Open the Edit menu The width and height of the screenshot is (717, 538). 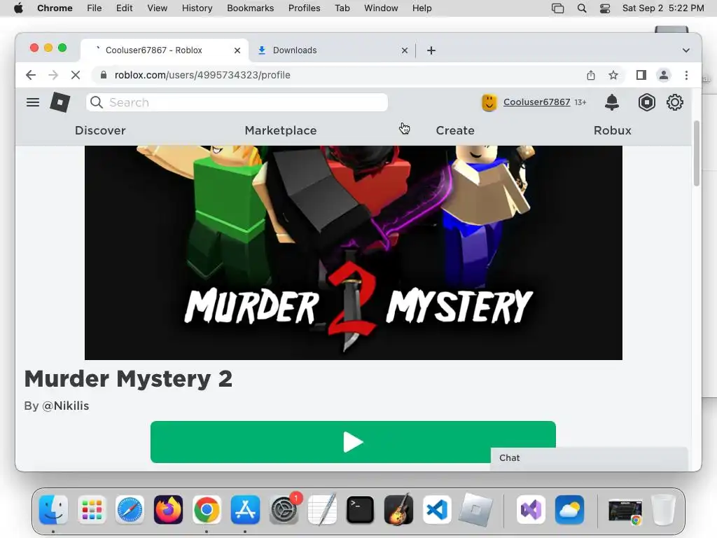(x=125, y=8)
